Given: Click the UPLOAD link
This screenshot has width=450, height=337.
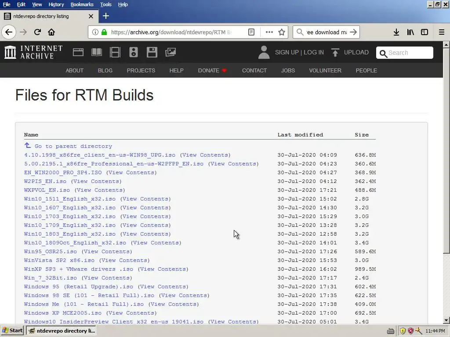Looking at the screenshot, I should pyautogui.click(x=356, y=53).
